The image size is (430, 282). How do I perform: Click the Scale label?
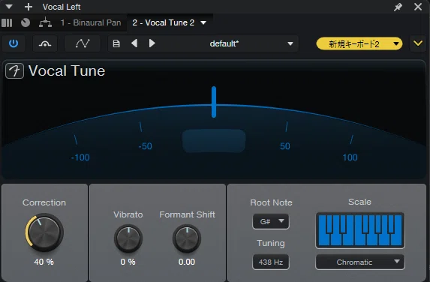coord(359,202)
